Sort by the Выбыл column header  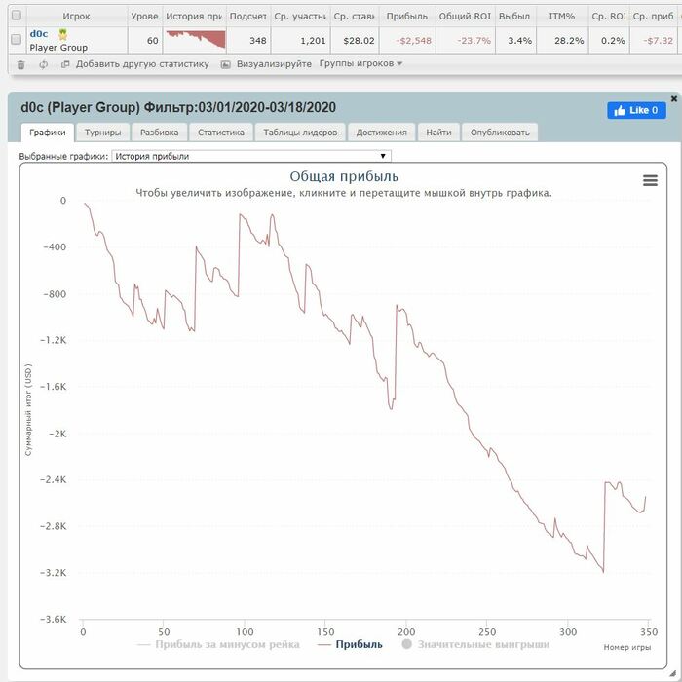[x=514, y=17]
